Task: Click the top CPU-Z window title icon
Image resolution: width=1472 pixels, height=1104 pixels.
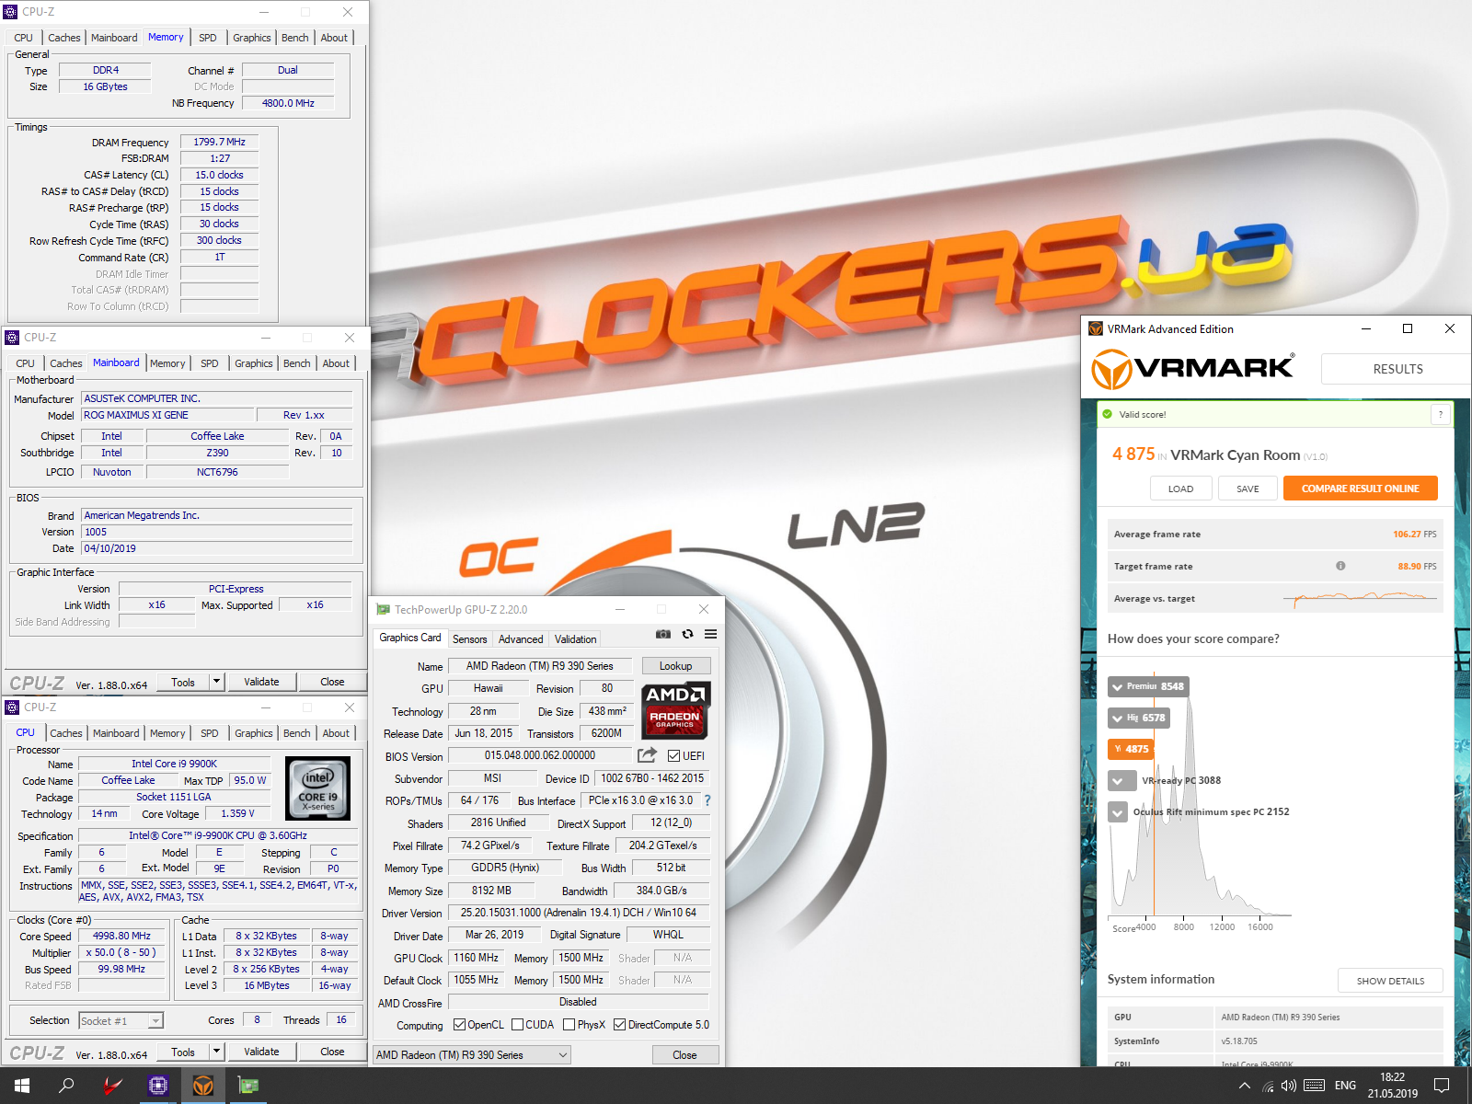Action: pos(11,12)
